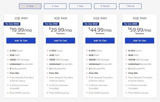This screenshot has height=102, width=160.
Task: Click '5 cPanel Licenses Included' in 2GB RAM card
Action: click(x=19, y=87)
